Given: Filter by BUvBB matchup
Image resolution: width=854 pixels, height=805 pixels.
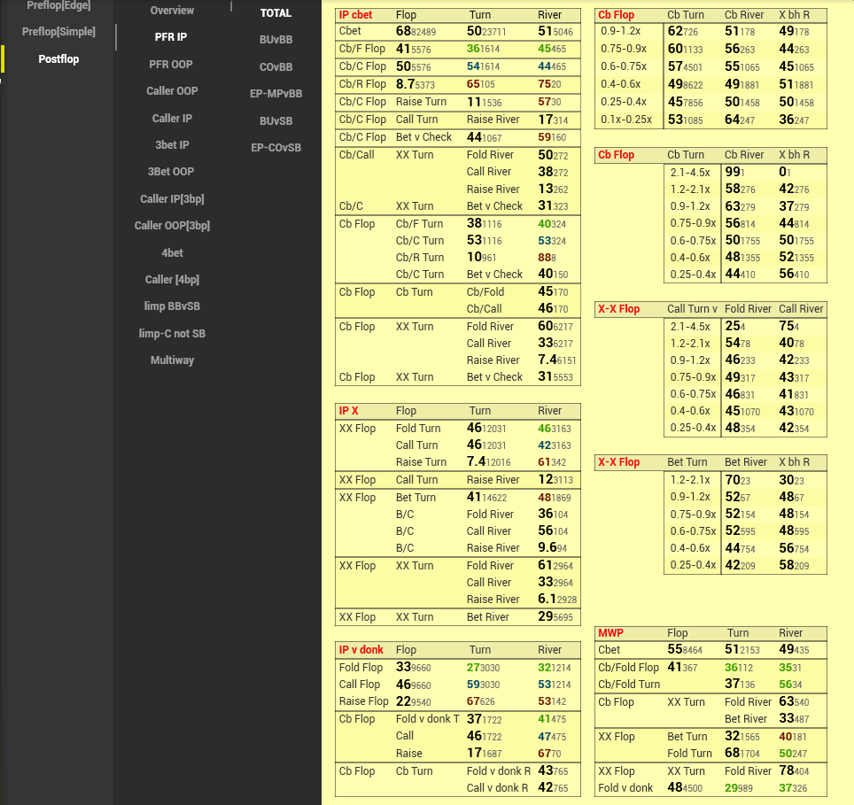Looking at the screenshot, I should click(276, 40).
